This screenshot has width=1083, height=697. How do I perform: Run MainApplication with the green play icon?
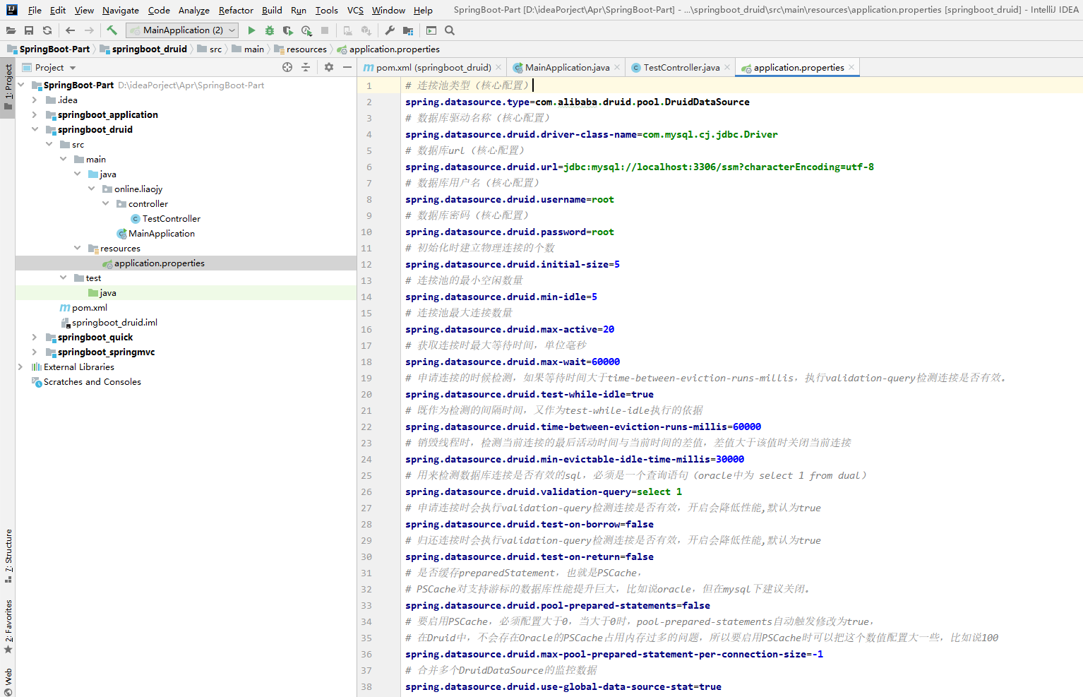point(251,30)
